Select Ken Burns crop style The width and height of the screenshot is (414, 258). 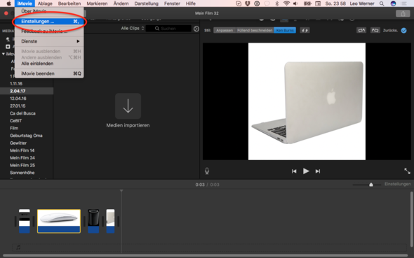(285, 31)
